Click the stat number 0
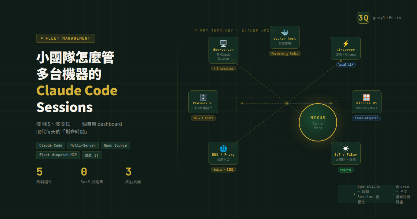This screenshot has height=219, width=417. pyautogui.click(x=84, y=172)
